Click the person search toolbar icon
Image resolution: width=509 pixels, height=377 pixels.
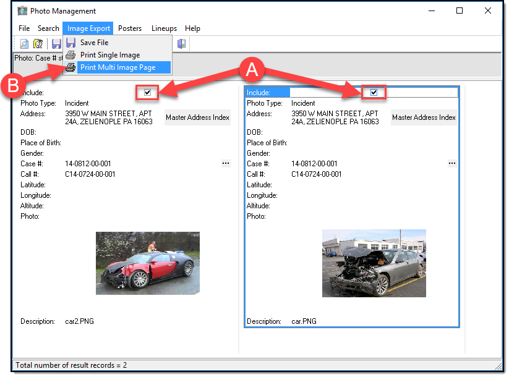[x=38, y=44]
